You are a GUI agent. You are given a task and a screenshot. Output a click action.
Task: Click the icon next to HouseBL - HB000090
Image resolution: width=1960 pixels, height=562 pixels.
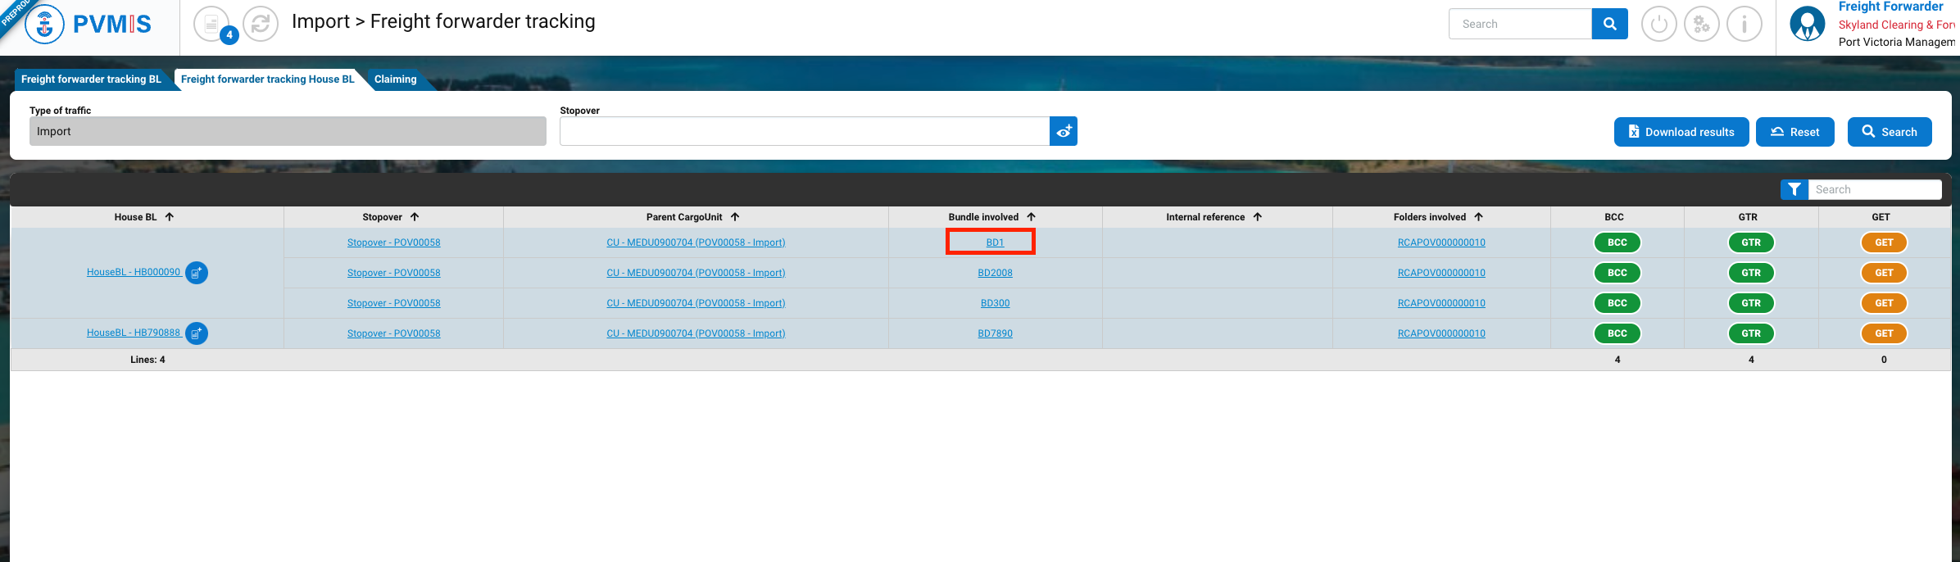[197, 273]
